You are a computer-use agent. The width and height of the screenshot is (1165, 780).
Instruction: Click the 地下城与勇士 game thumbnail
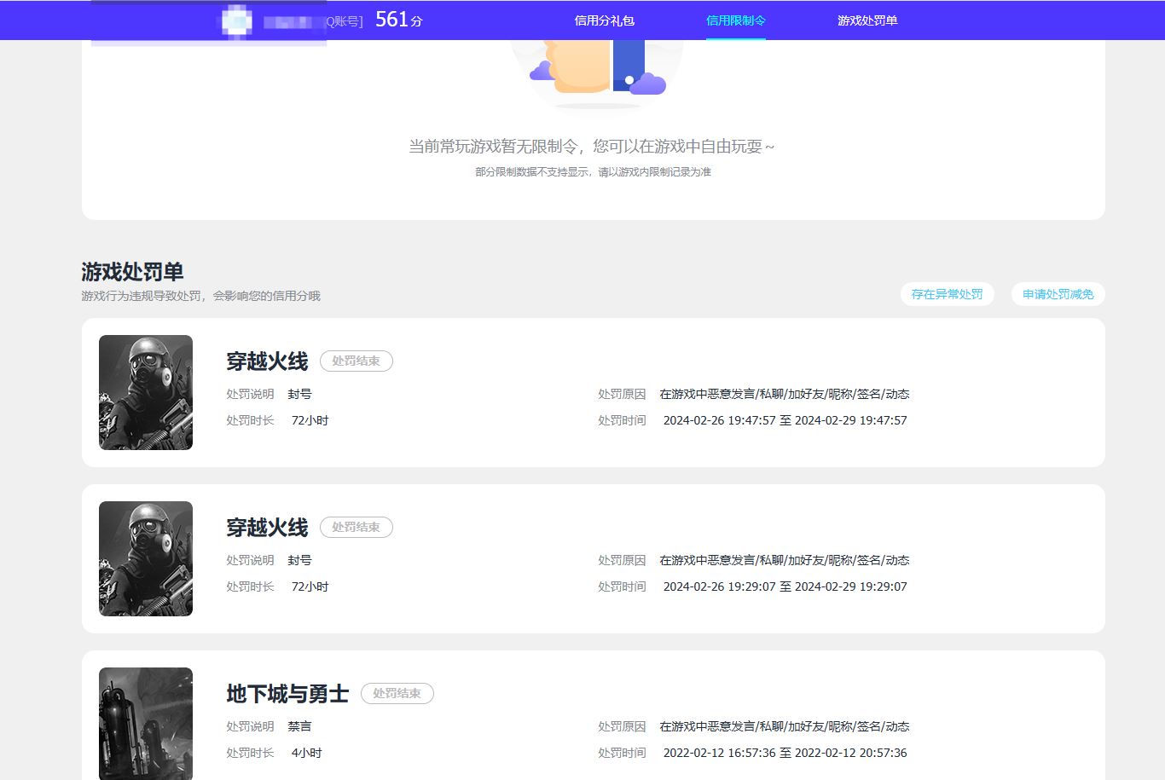[x=146, y=723]
